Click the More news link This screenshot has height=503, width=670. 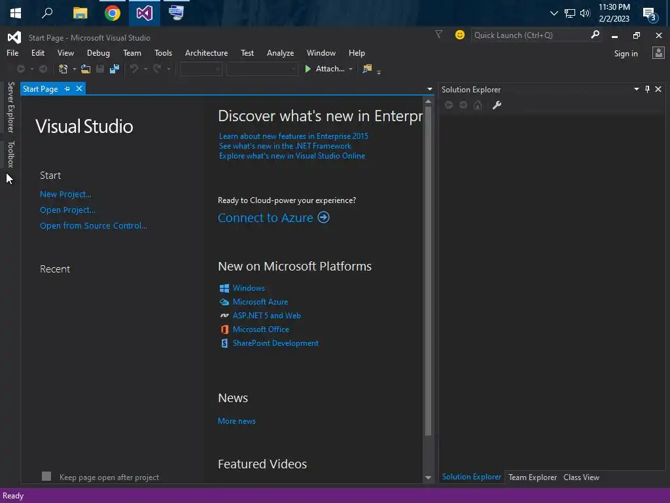237,421
